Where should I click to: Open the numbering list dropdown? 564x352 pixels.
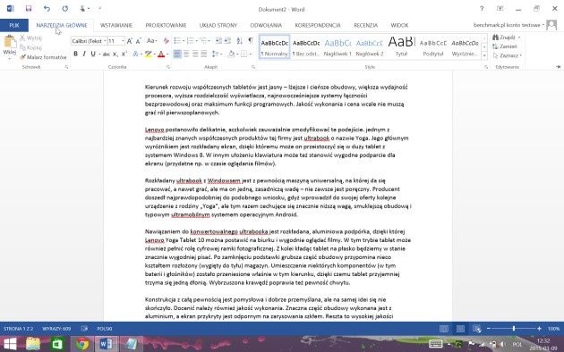pos(196,40)
